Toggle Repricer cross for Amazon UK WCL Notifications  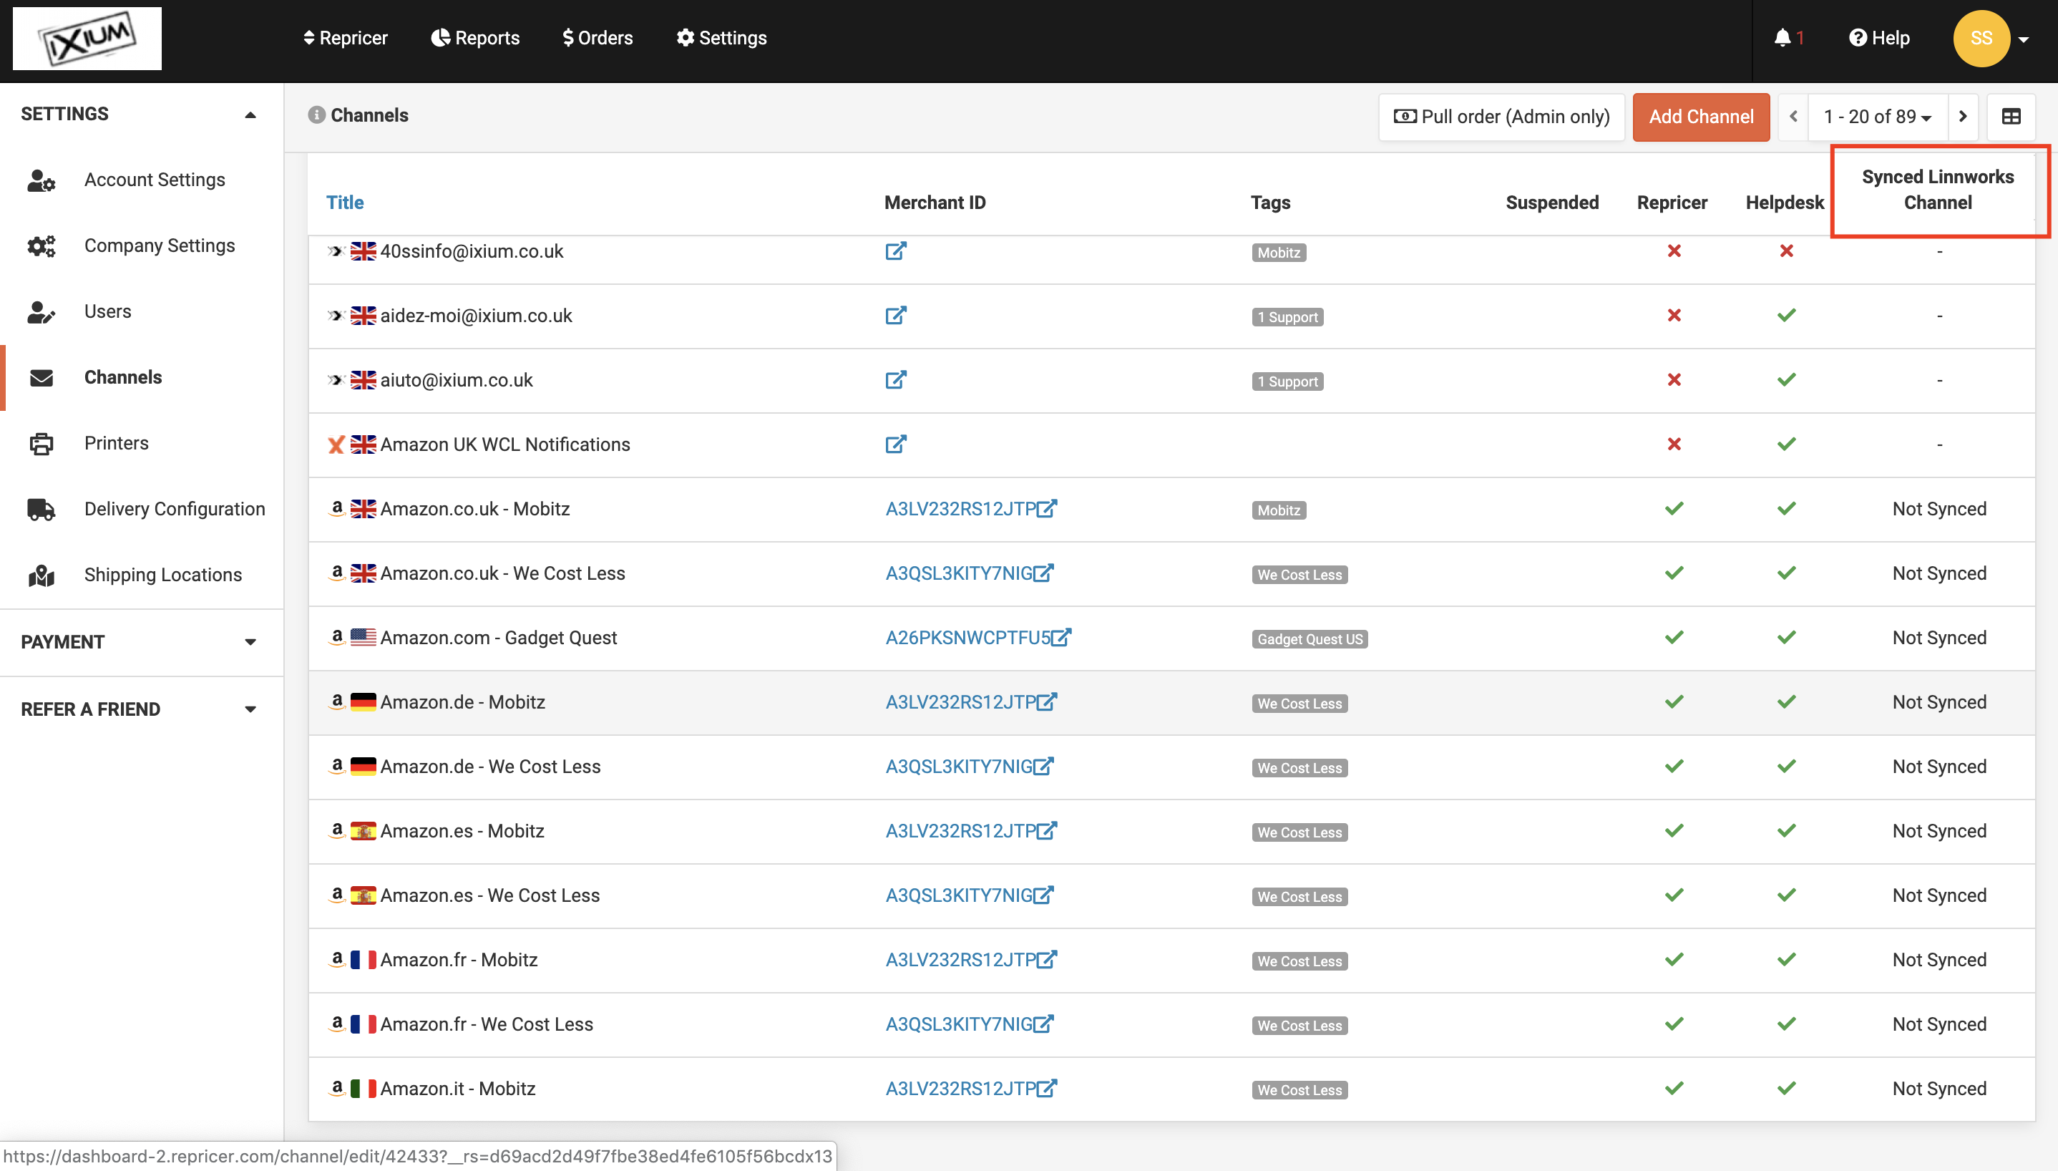(x=1674, y=444)
